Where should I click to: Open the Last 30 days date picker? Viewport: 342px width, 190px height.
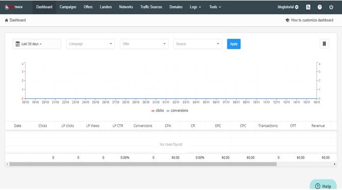[37, 44]
